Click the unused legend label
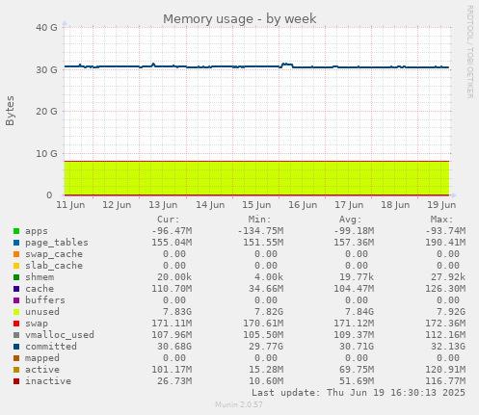The image size is (479, 415). pyautogui.click(x=42, y=312)
